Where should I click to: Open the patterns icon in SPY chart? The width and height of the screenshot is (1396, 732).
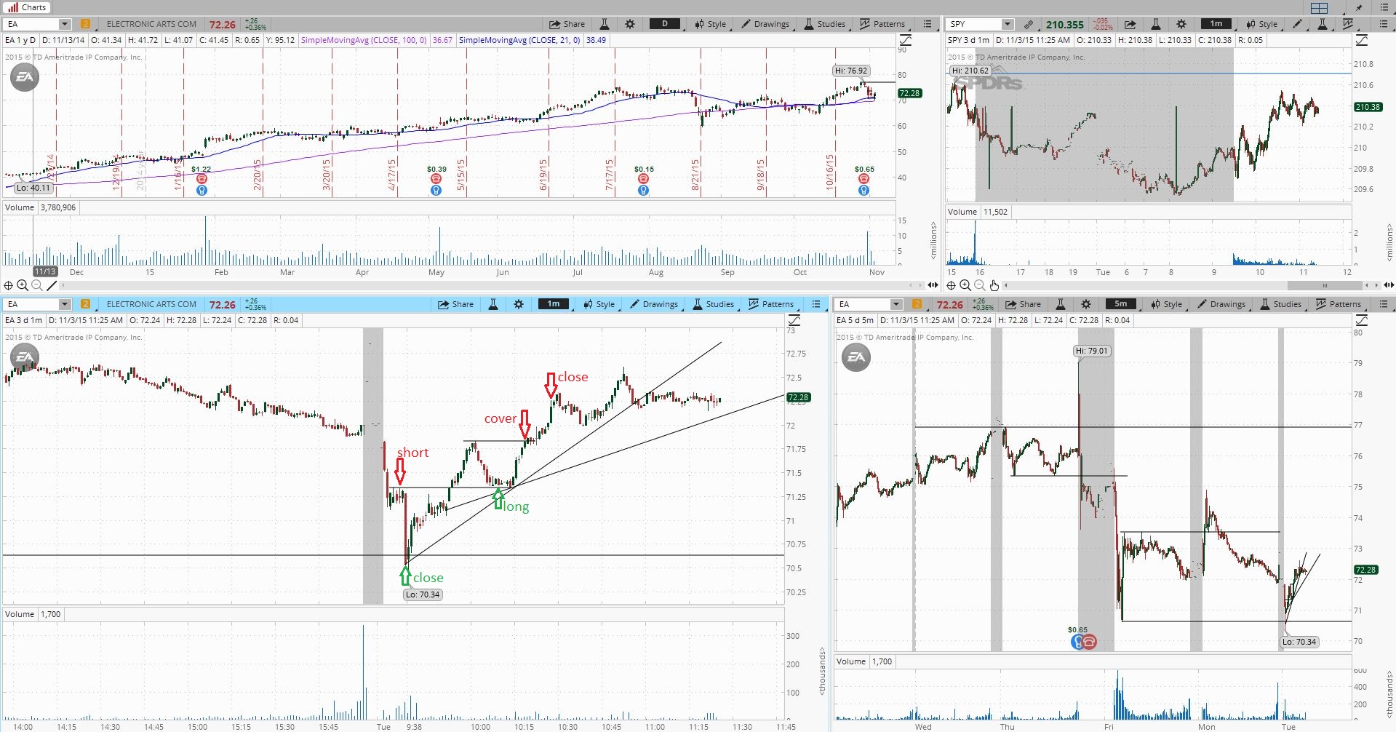point(1348,24)
